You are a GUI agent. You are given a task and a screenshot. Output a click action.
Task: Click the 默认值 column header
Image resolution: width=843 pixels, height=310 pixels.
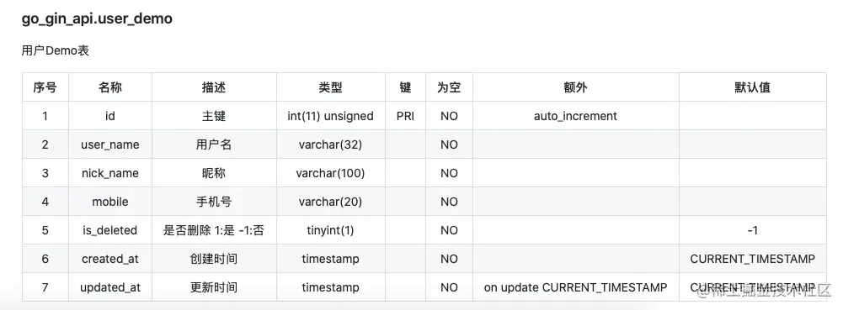point(753,87)
